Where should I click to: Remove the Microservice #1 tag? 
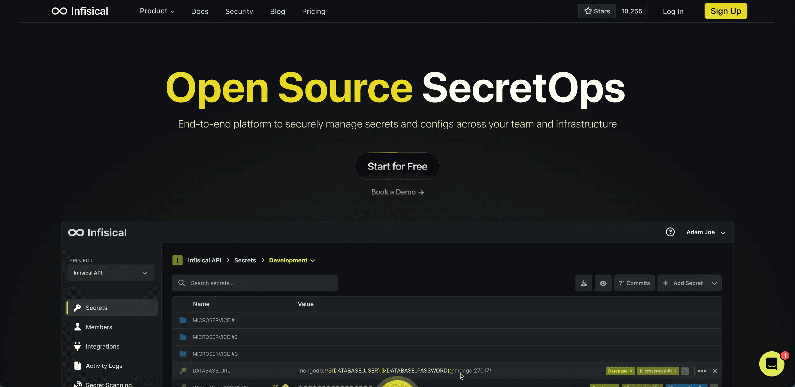click(x=676, y=371)
